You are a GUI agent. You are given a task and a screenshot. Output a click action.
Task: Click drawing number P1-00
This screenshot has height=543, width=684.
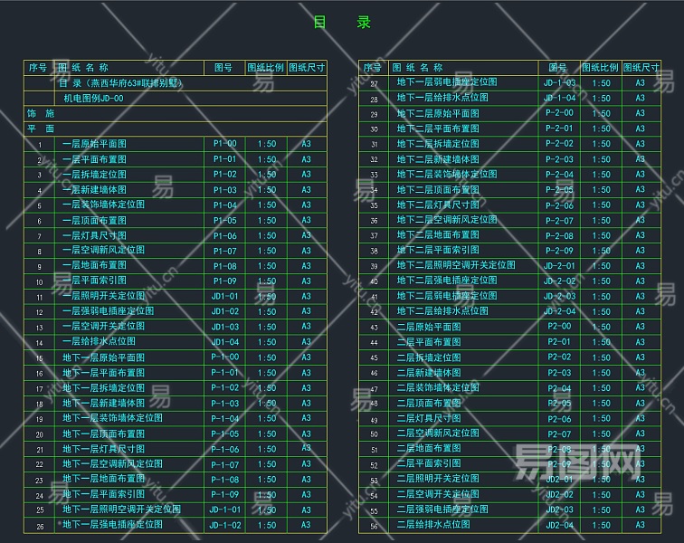click(x=224, y=144)
